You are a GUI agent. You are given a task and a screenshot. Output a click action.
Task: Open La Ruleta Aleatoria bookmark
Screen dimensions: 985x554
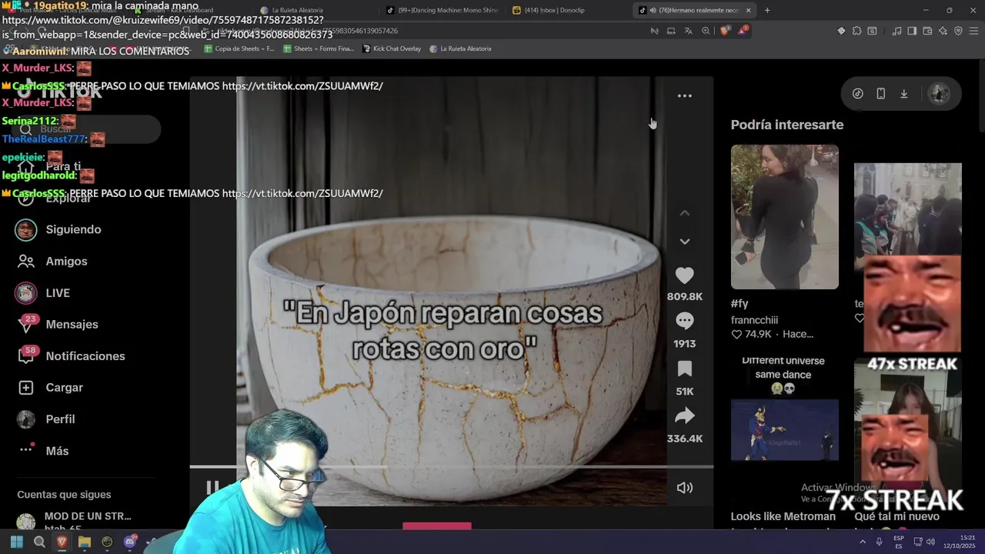point(460,48)
